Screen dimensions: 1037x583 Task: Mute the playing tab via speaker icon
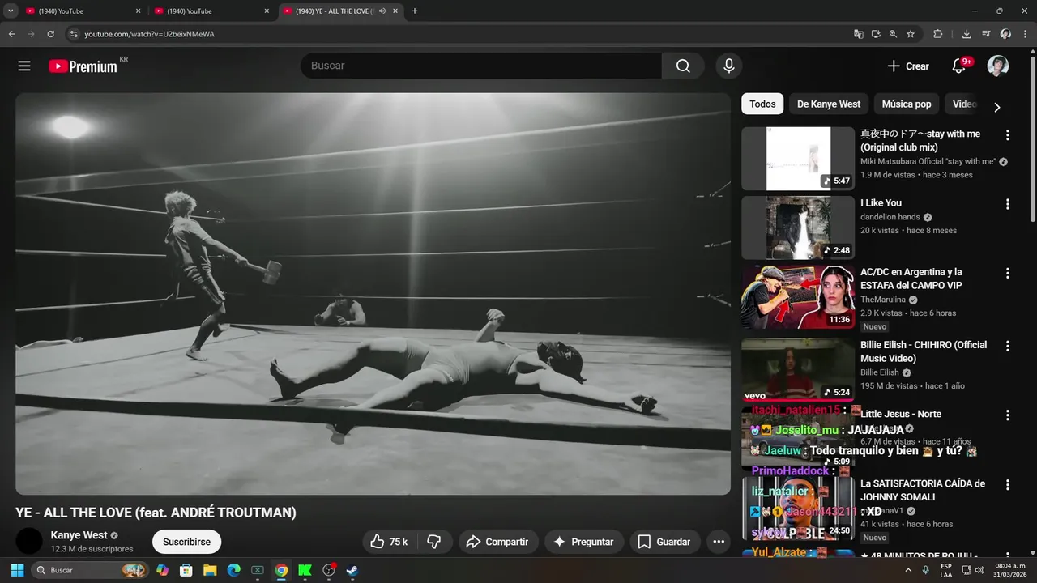pos(382,11)
